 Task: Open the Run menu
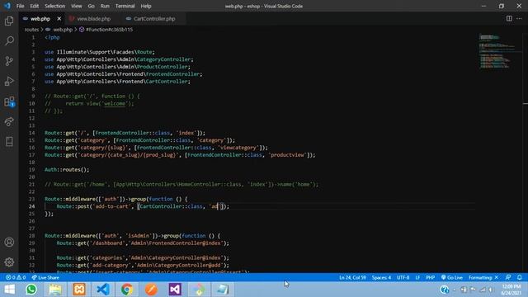pyautogui.click(x=105, y=6)
